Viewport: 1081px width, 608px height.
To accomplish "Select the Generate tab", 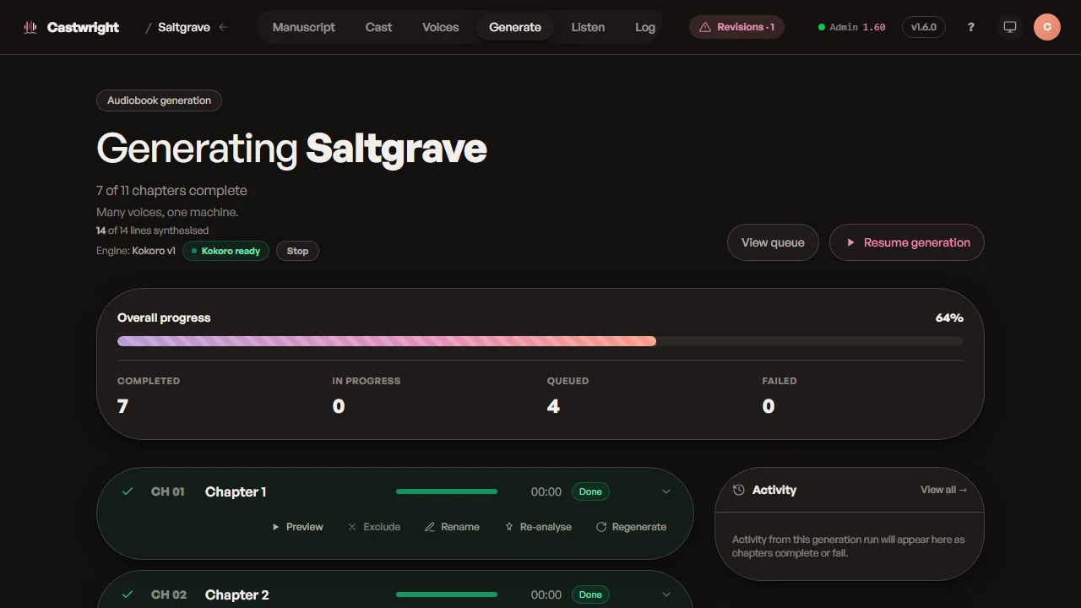I will 515,27.
